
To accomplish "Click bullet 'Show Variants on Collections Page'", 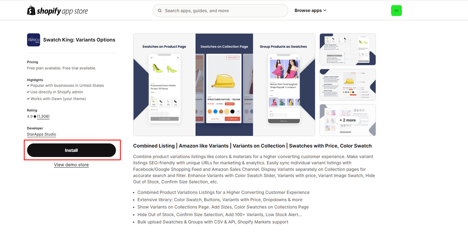I will [223, 207].
